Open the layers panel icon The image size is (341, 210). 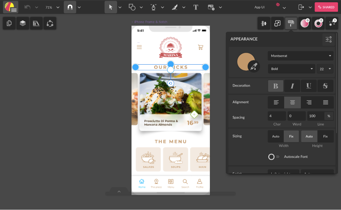[23, 23]
